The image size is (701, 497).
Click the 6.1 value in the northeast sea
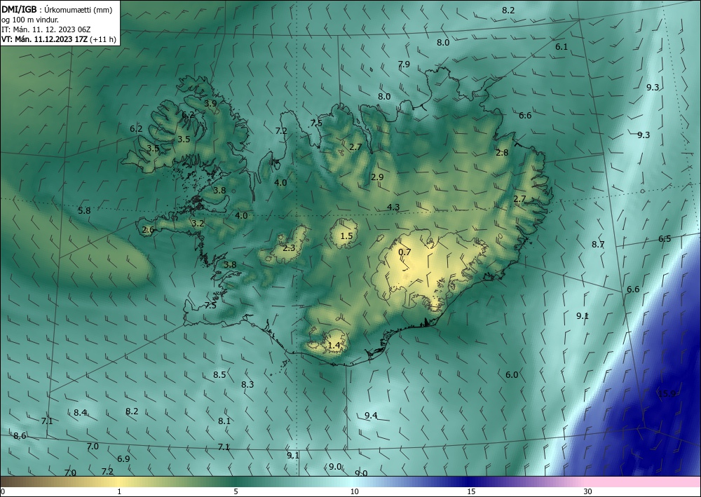coord(561,46)
